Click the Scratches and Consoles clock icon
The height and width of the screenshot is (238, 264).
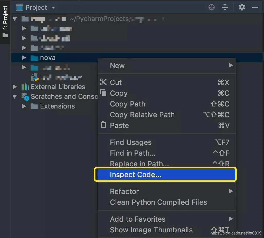25,97
